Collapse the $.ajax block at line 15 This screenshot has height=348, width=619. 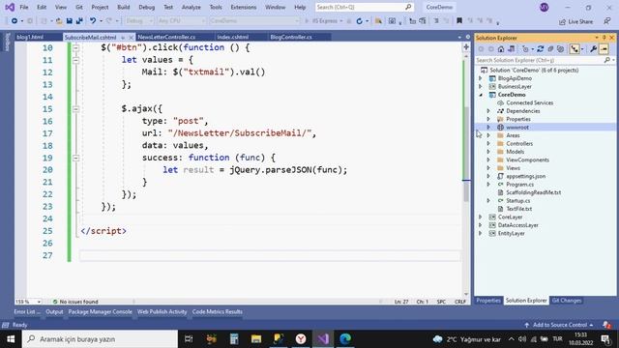75,109
